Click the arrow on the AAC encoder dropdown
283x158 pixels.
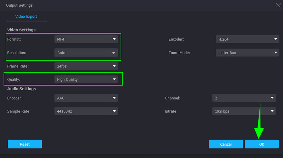[114, 98]
